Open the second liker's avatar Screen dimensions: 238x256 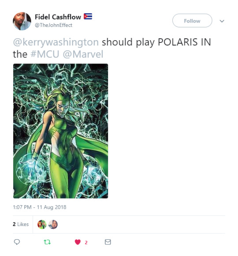coord(53,224)
